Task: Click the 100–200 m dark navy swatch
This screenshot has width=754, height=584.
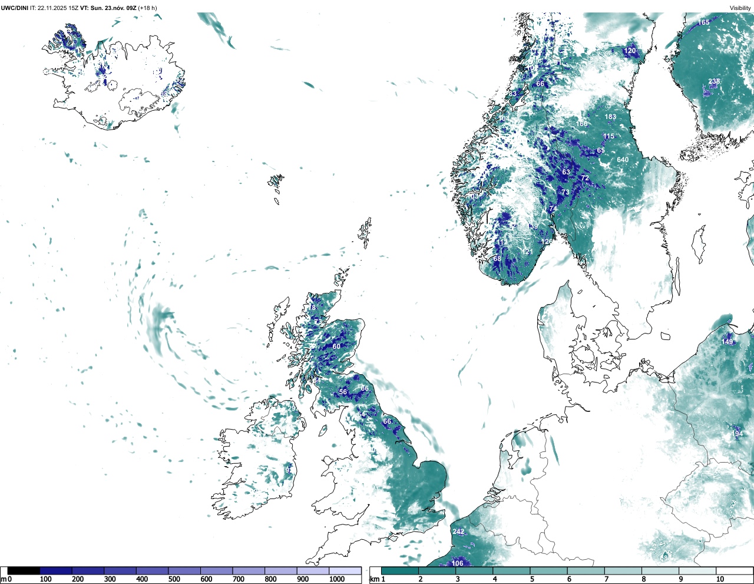Action: click(x=56, y=571)
